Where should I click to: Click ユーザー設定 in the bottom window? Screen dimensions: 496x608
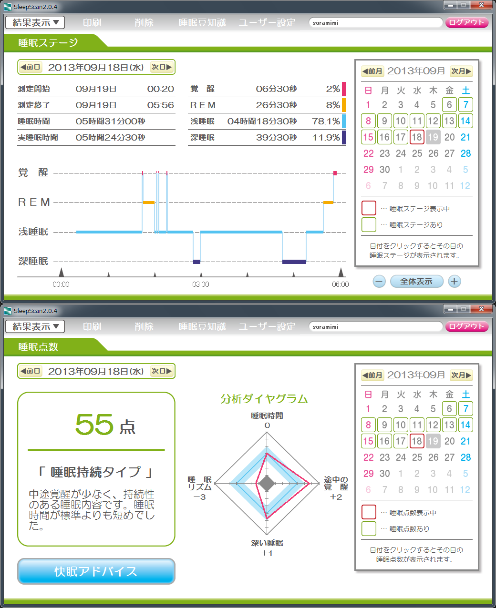267,326
